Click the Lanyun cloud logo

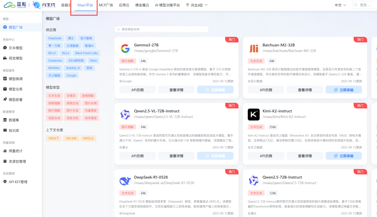(x=15, y=5)
